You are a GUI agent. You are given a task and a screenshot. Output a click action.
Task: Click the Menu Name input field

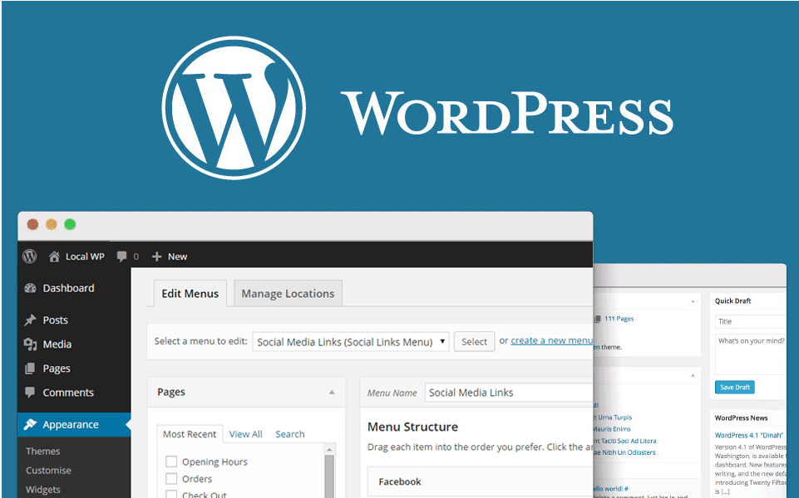click(x=509, y=393)
